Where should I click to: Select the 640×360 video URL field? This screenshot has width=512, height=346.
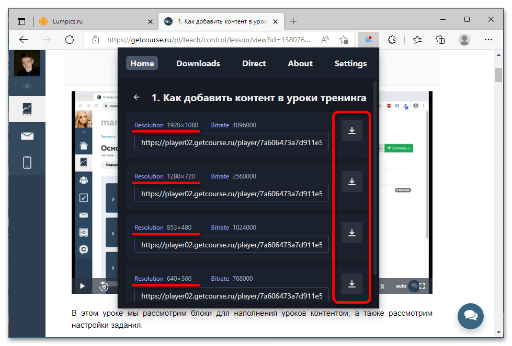tap(232, 295)
